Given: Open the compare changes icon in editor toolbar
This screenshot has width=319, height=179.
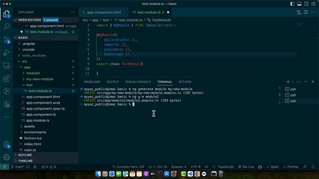Looking at the screenshot, I should 299,12.
